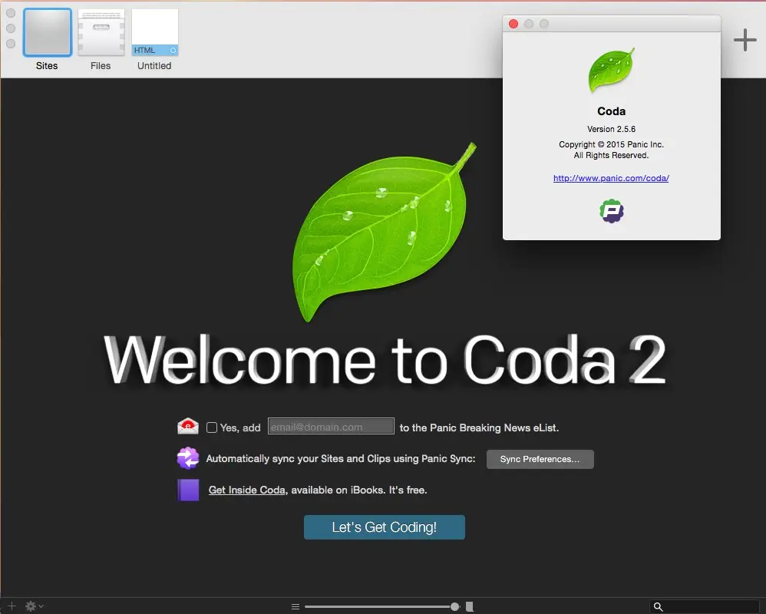Focus the bottom search field

click(x=704, y=606)
